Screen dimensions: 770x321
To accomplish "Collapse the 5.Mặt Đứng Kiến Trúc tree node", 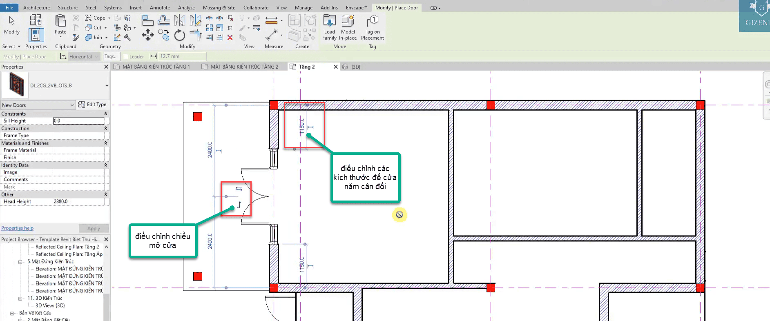I will click(x=20, y=262).
